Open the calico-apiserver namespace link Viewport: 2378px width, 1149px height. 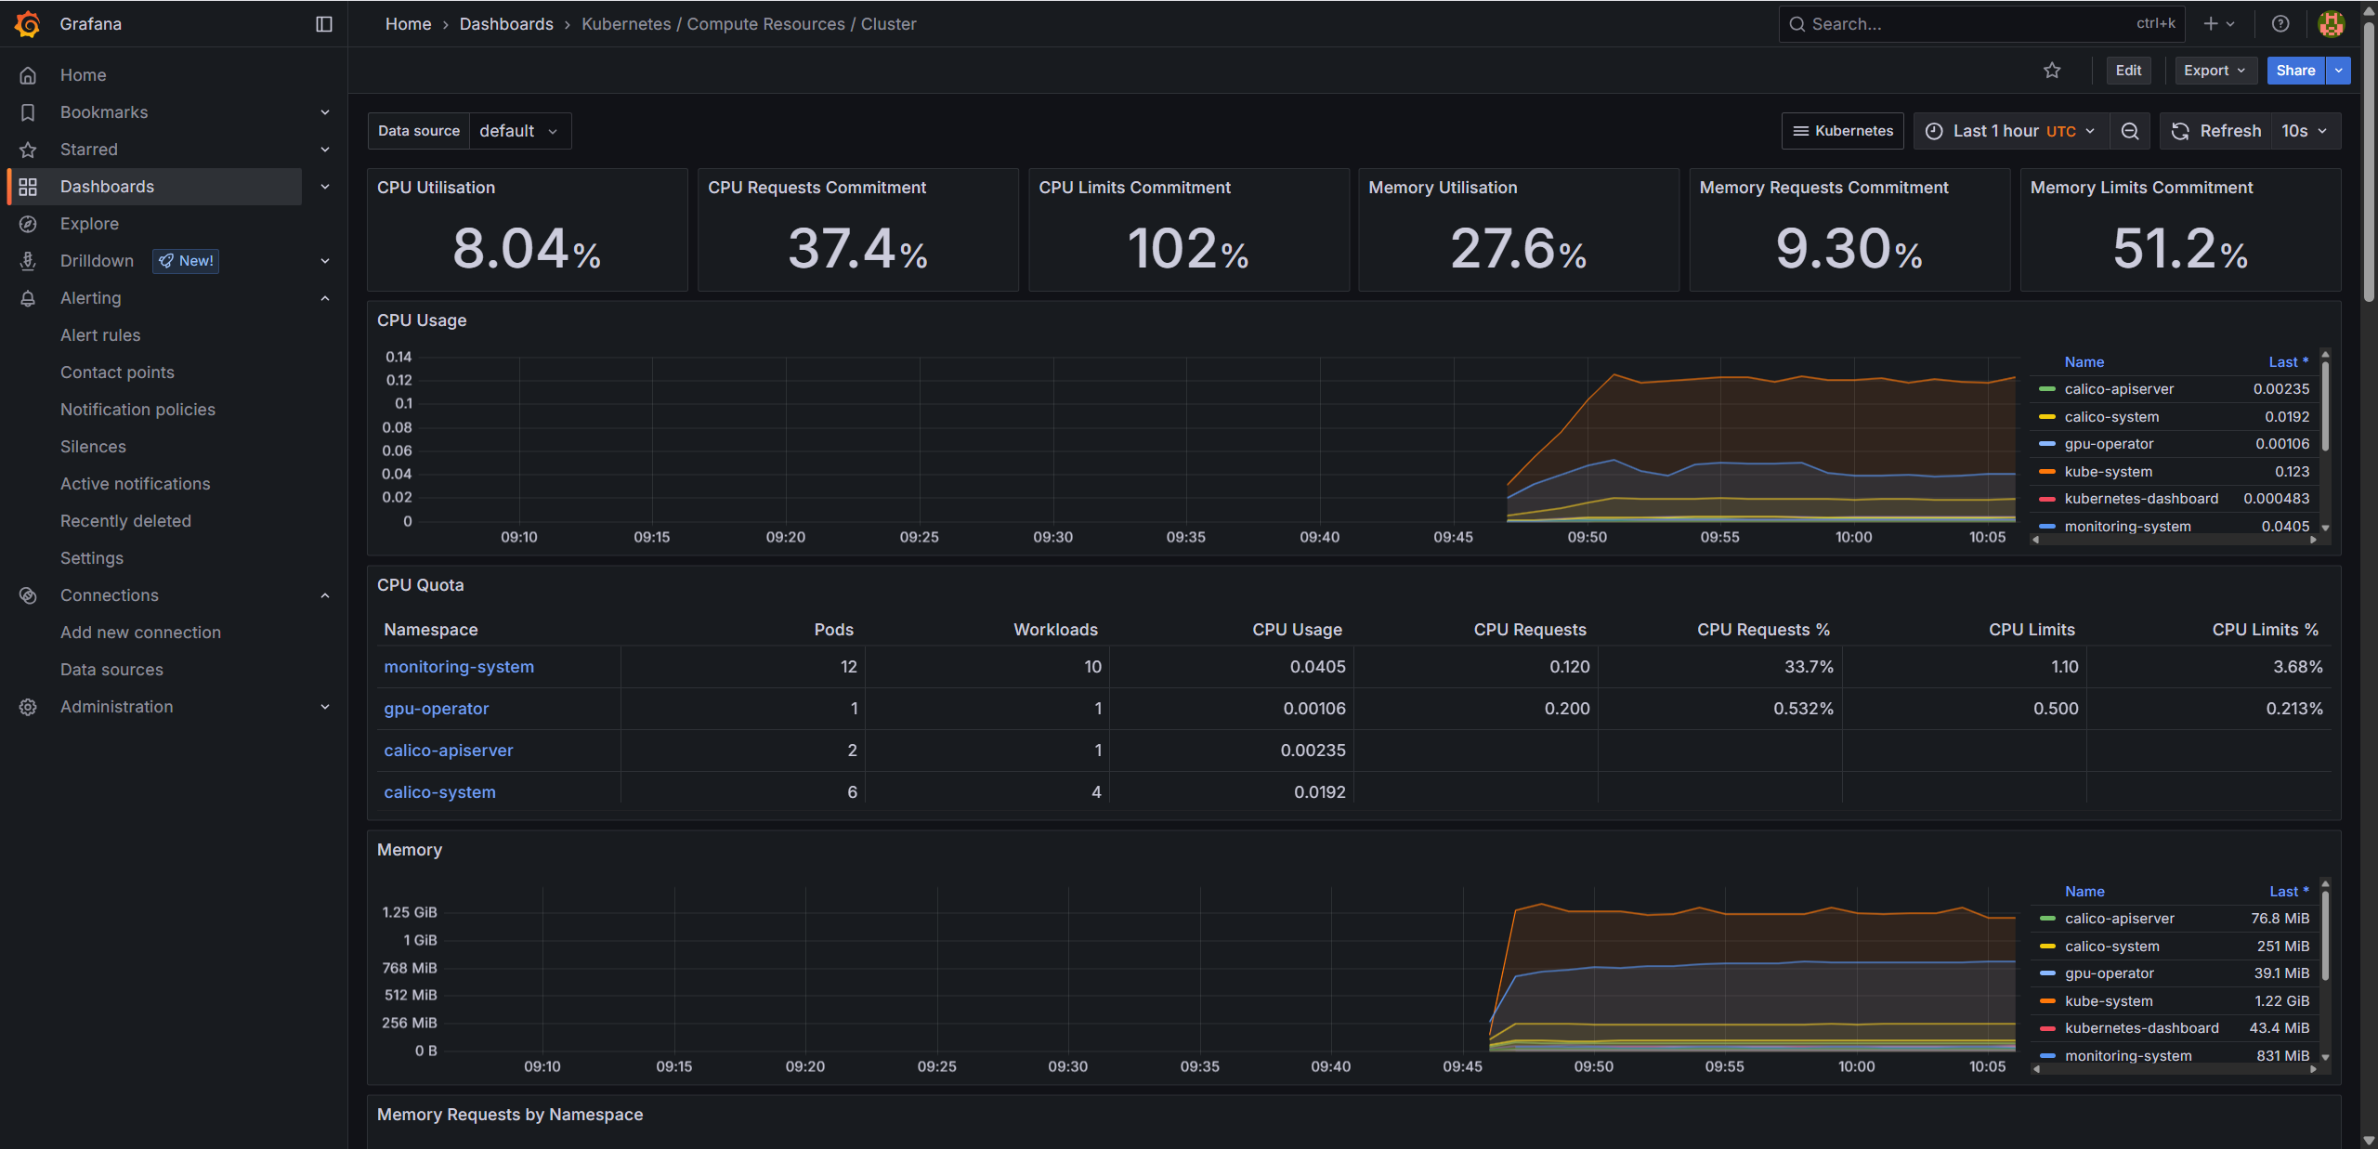tap(449, 751)
